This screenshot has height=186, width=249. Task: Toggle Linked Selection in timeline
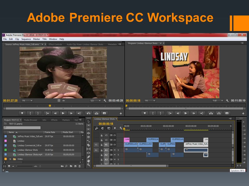[109, 128]
